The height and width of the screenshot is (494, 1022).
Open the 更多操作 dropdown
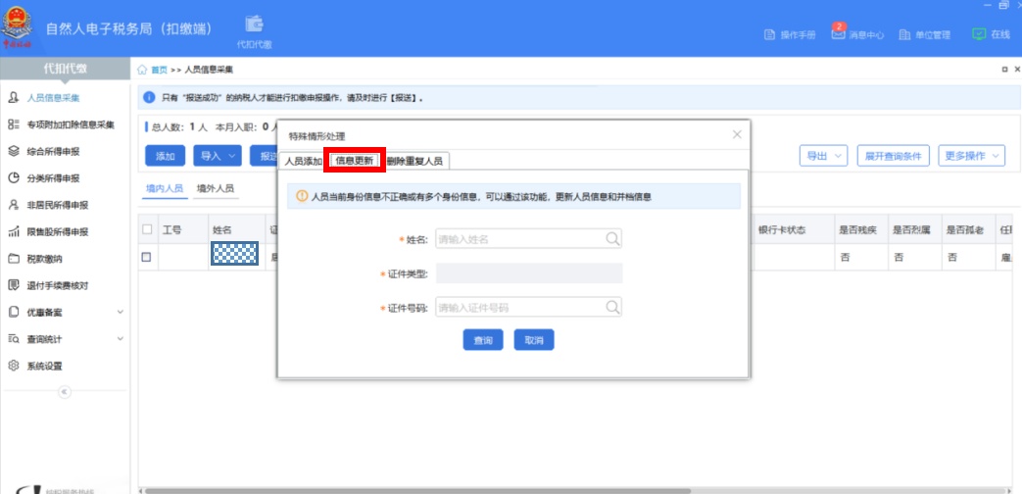tap(972, 156)
